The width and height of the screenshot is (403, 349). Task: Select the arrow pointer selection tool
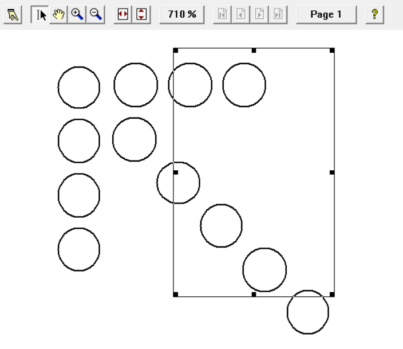pos(39,14)
